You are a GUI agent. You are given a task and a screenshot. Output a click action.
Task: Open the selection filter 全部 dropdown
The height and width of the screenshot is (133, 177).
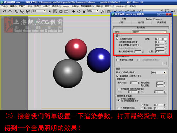pos(39,11)
